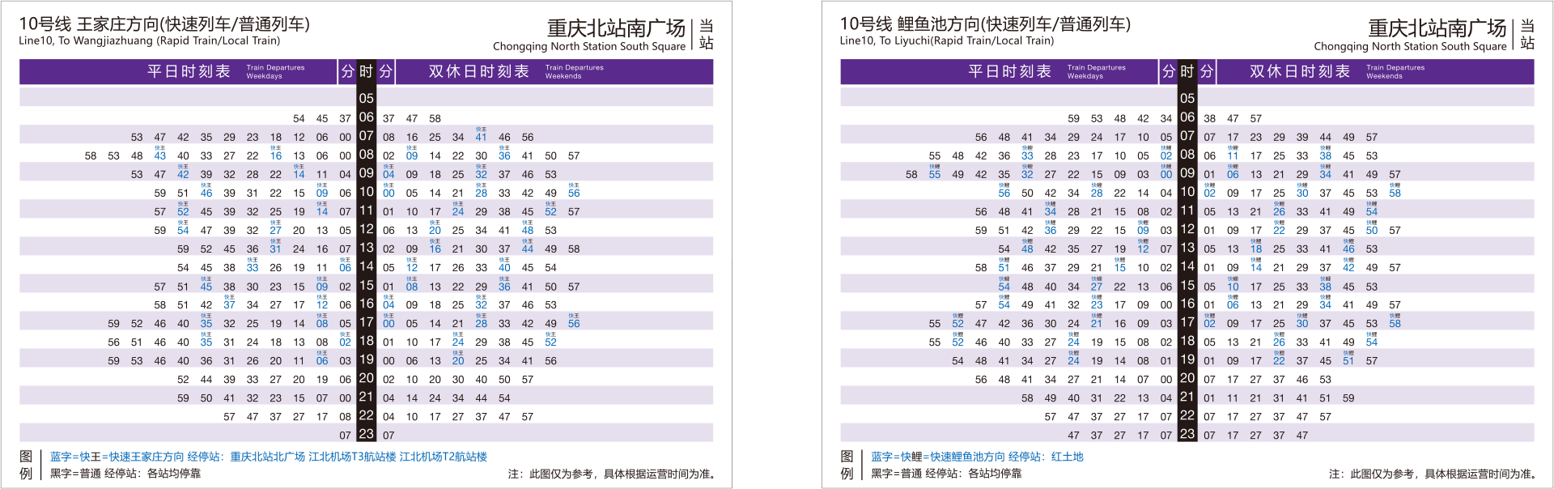The height and width of the screenshot is (489, 1554).
Task: Select 双休日时刻表 header in the Liyuchi timetable
Action: (1300, 71)
